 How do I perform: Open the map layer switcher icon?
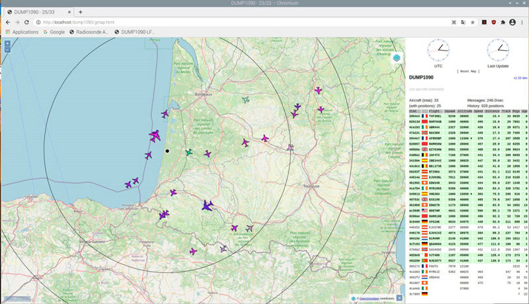coord(397,57)
